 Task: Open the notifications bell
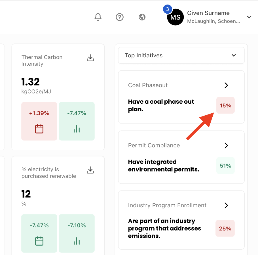[98, 17]
